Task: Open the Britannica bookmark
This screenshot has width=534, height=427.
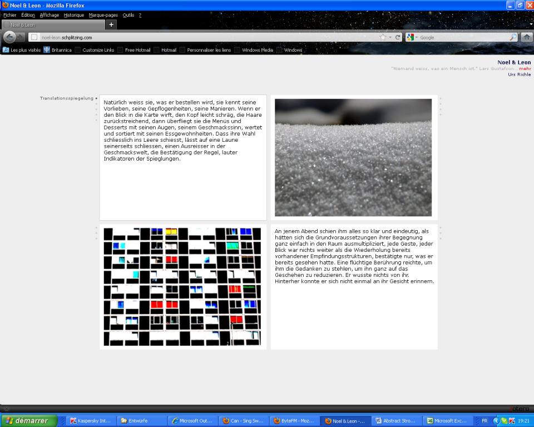Action: 57,50
